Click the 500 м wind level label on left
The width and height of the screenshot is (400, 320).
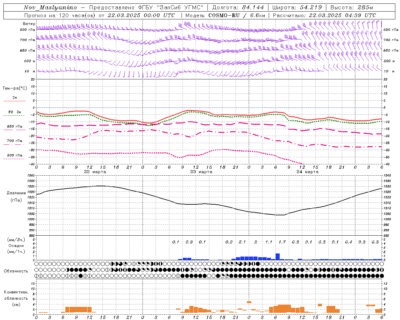[x=30, y=61]
